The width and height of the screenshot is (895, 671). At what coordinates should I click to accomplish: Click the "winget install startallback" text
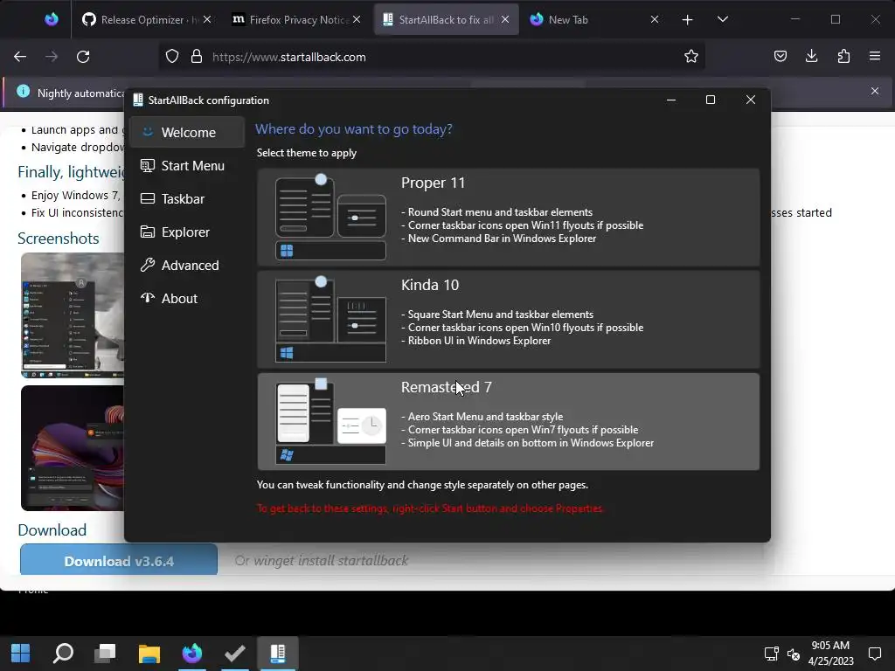(x=330, y=560)
